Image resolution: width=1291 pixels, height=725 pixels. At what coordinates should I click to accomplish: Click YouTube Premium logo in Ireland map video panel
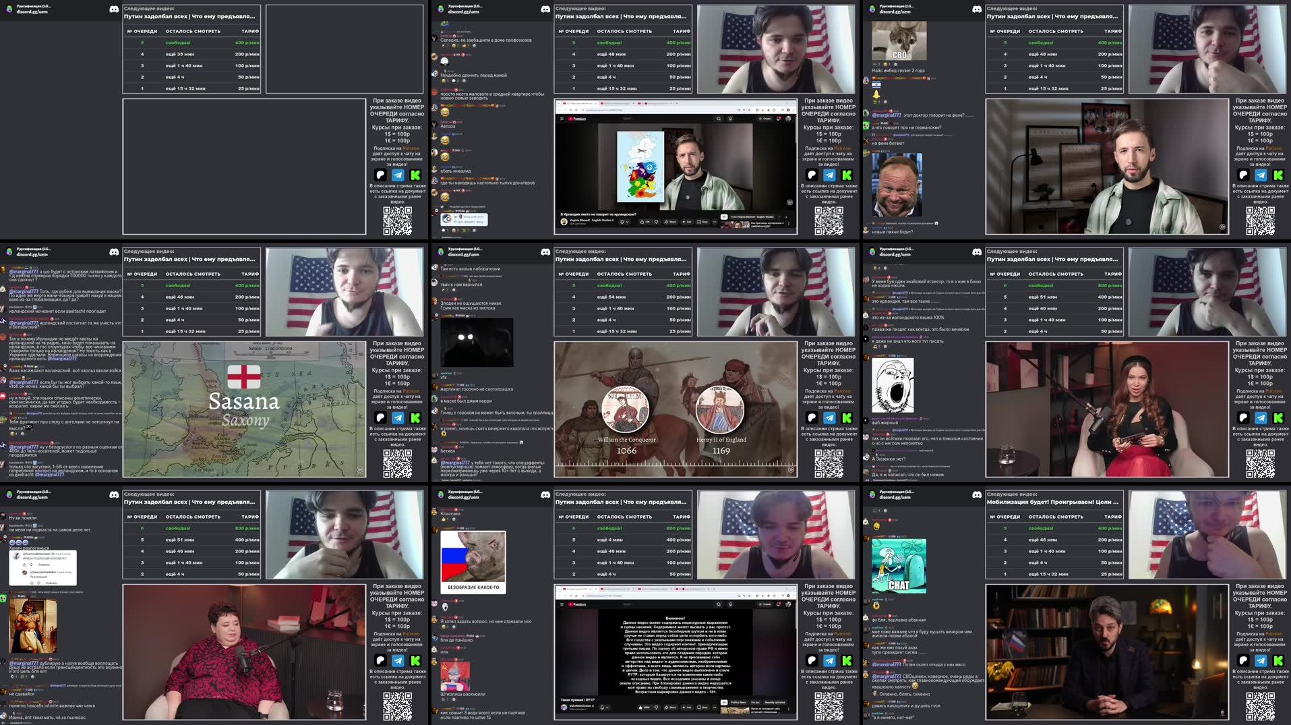click(x=577, y=119)
